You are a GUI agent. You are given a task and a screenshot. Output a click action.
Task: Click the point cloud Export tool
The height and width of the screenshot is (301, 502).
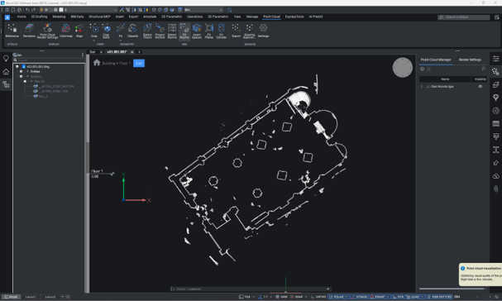tap(236, 31)
